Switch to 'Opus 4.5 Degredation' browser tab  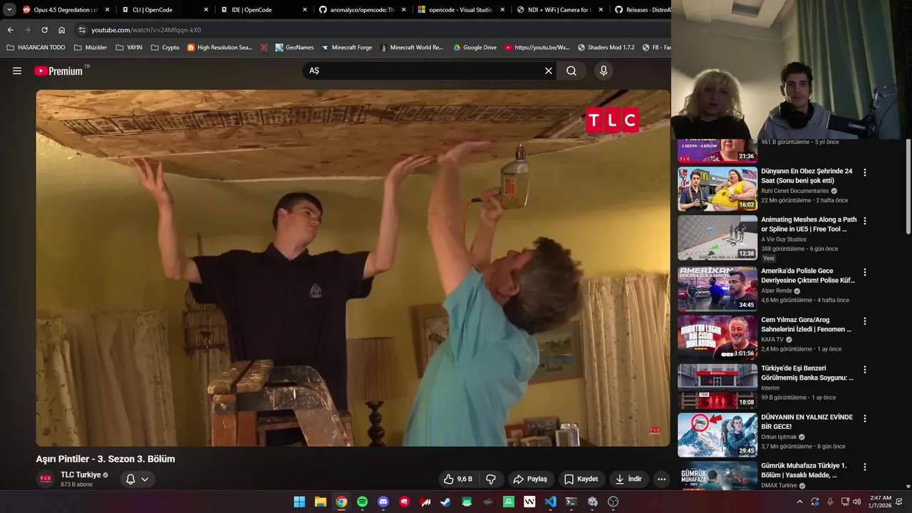pyautogui.click(x=66, y=10)
